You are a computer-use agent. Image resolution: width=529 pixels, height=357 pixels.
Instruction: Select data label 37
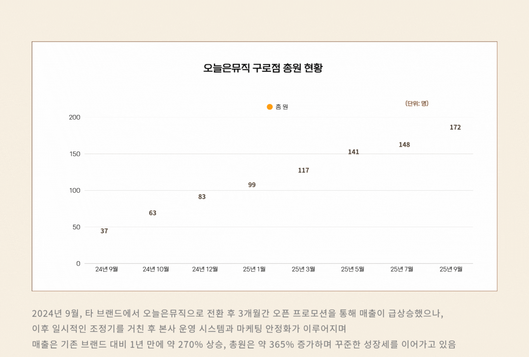(104, 231)
